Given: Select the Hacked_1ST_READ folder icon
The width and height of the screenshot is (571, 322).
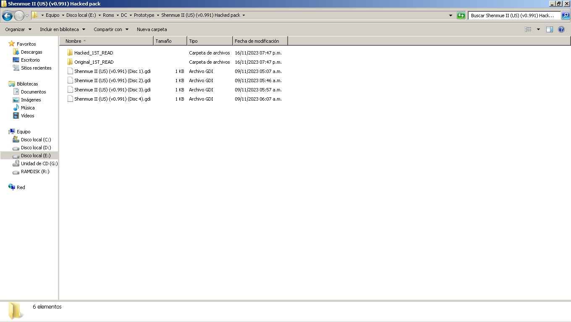Looking at the screenshot, I should 70,53.
